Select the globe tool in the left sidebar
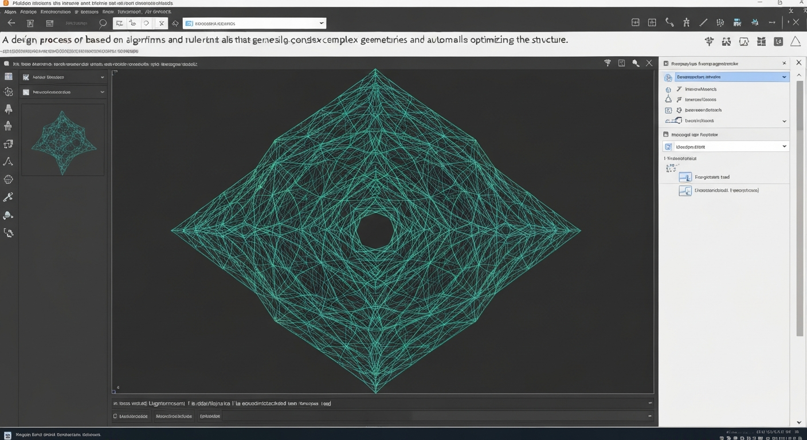807x440 pixels. click(9, 179)
